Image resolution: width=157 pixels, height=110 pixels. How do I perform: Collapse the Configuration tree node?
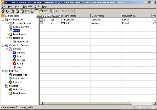tap(3, 20)
